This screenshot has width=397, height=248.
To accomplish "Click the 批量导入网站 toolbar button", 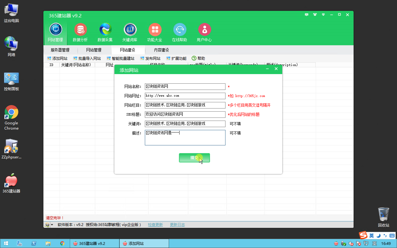I will [x=87, y=58].
